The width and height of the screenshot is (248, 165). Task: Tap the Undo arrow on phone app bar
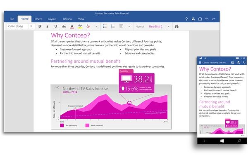(x=244, y=63)
